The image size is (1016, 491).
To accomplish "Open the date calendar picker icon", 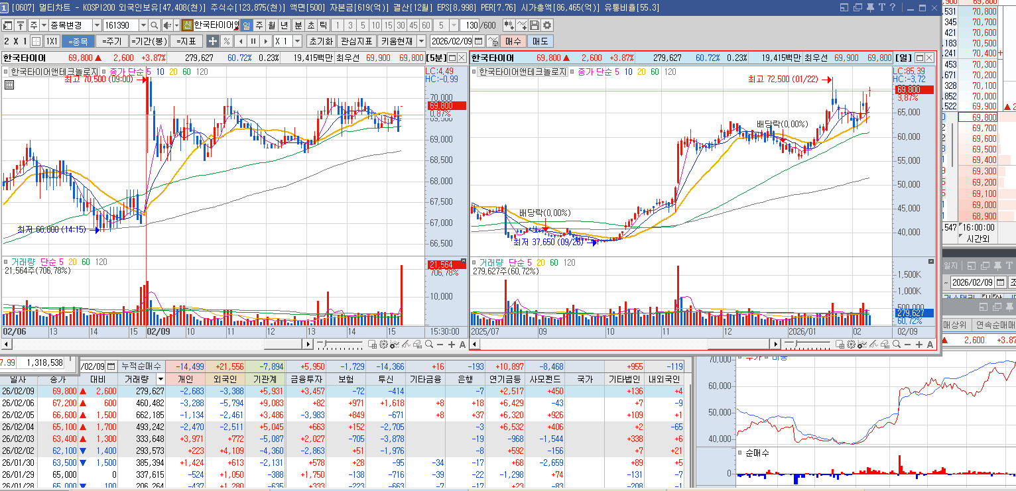I will point(478,41).
